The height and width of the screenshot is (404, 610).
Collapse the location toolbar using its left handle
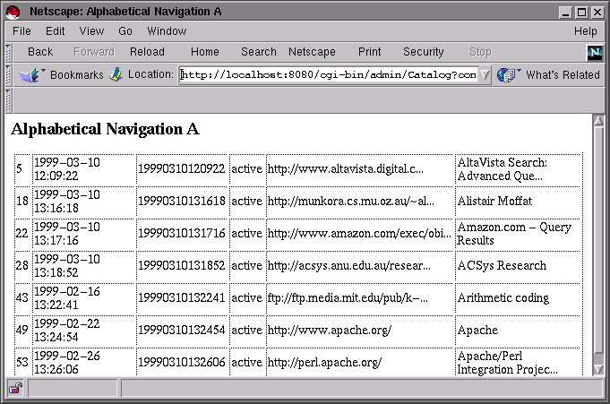point(8,75)
